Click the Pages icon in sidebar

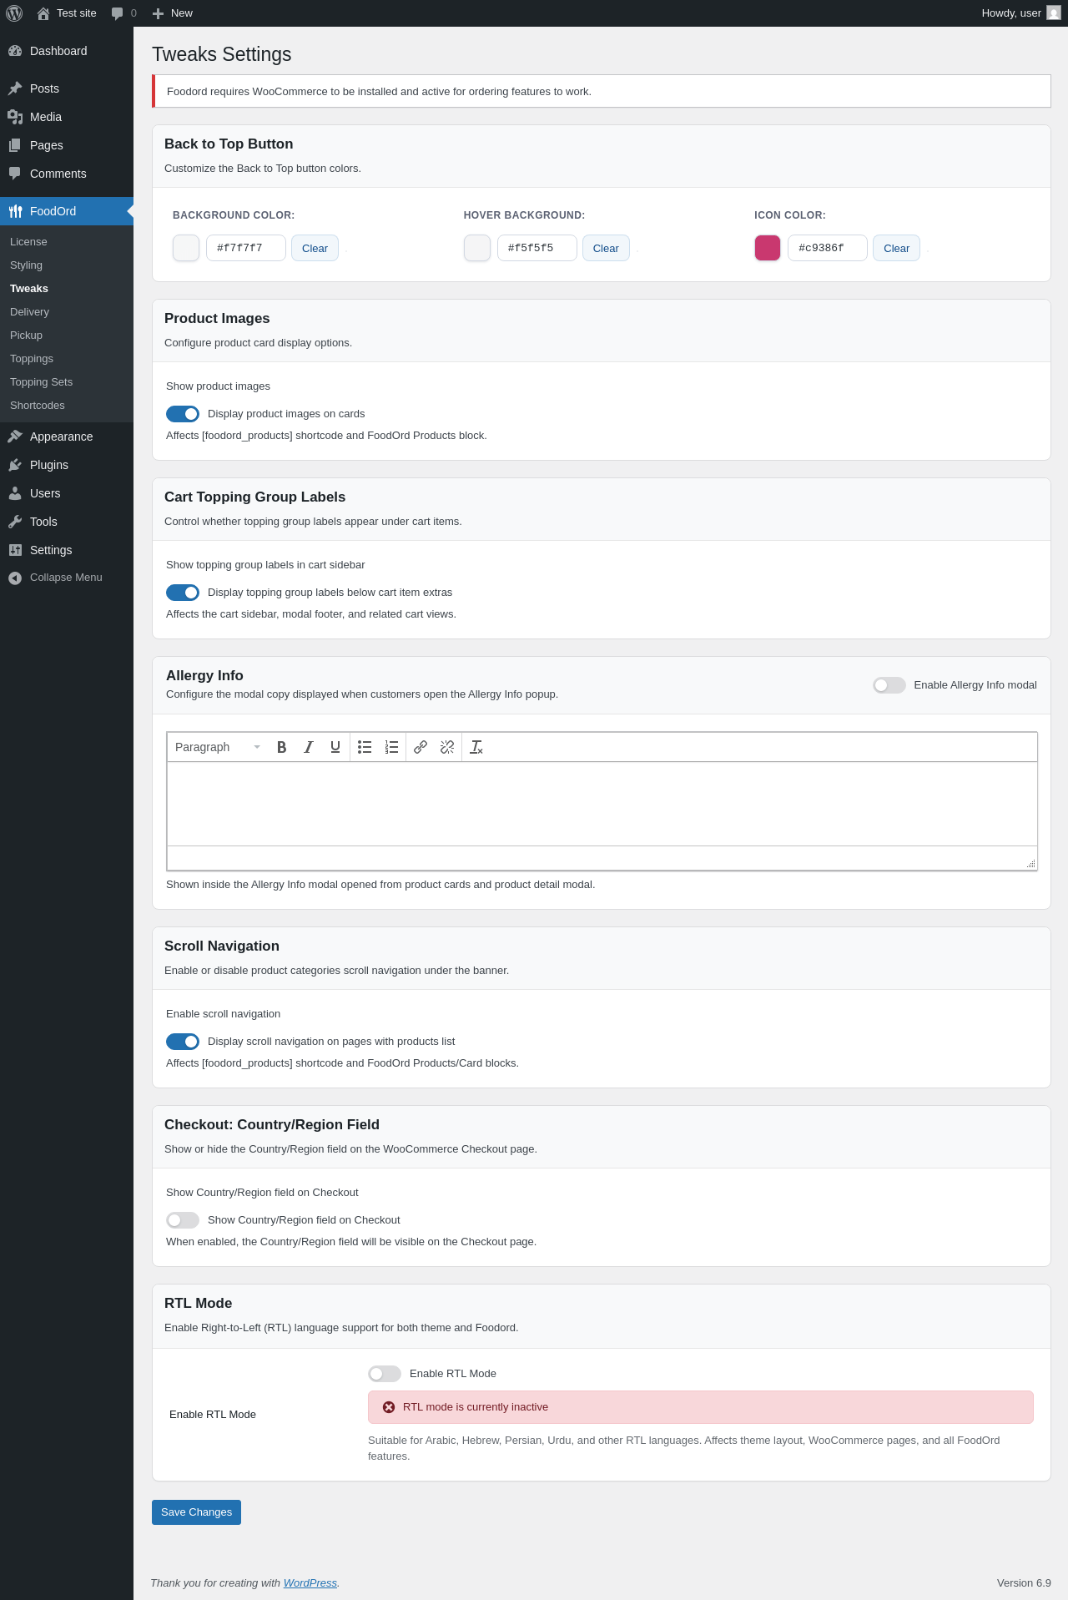coord(15,145)
